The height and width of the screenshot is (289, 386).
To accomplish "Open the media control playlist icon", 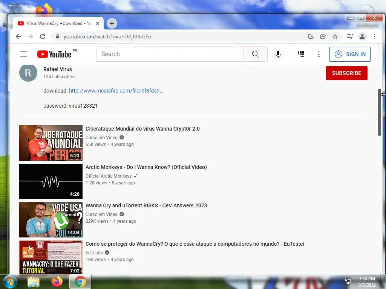I will 350,37.
